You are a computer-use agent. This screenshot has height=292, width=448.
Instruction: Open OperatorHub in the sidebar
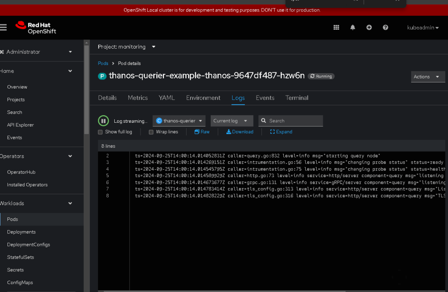tap(21, 172)
